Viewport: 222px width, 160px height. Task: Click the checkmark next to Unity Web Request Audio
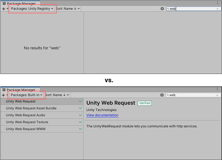(x=80, y=115)
